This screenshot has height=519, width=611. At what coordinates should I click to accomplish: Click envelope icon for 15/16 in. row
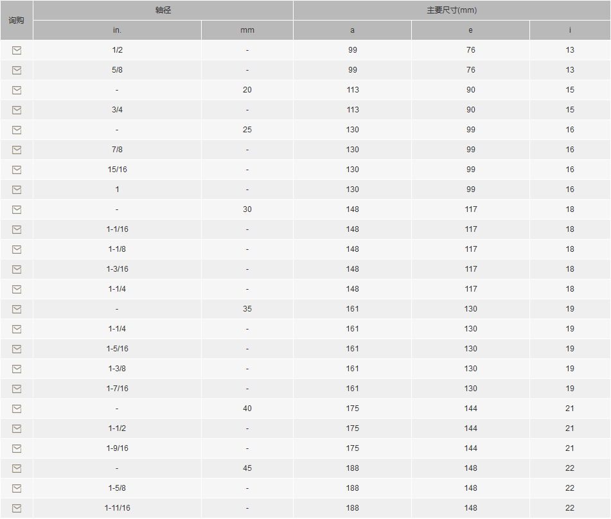[x=17, y=170]
